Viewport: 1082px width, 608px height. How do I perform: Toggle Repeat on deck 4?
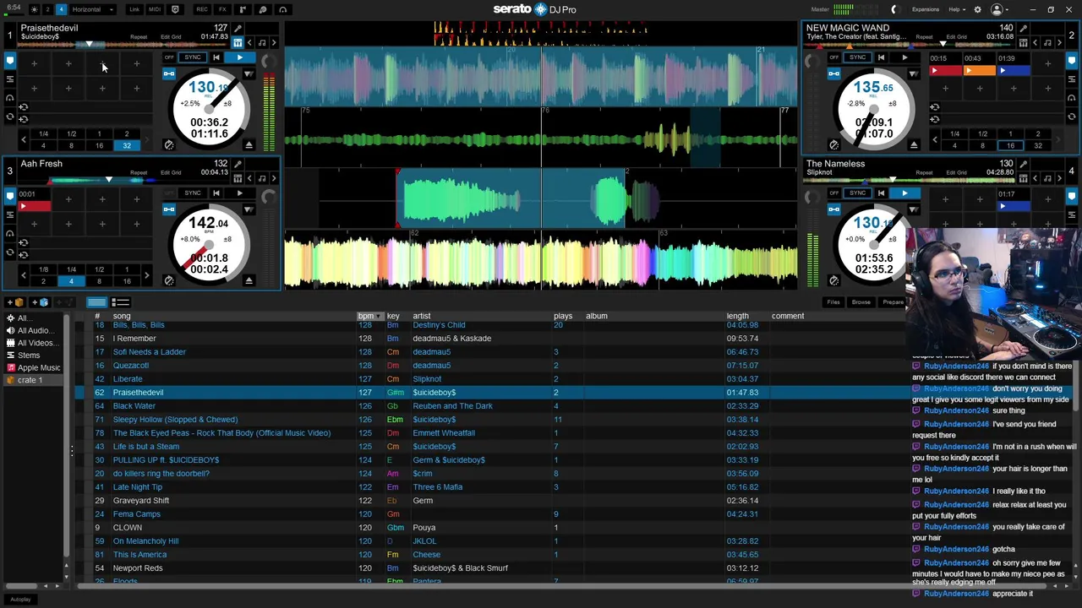(924, 173)
